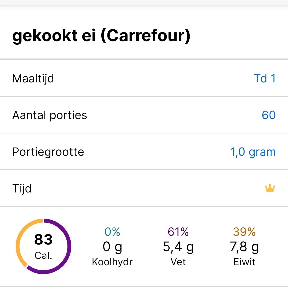Image resolution: width=288 pixels, height=294 pixels.
Task: Select the 5,4 g fat amount
Action: (x=178, y=247)
